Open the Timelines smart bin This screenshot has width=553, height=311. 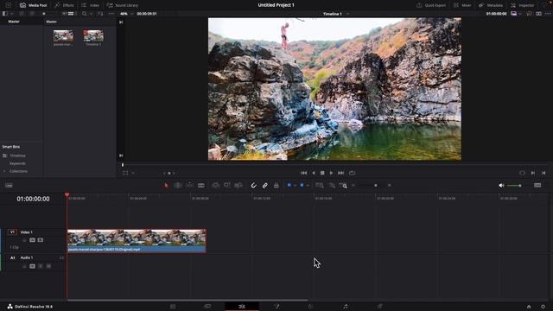point(17,155)
